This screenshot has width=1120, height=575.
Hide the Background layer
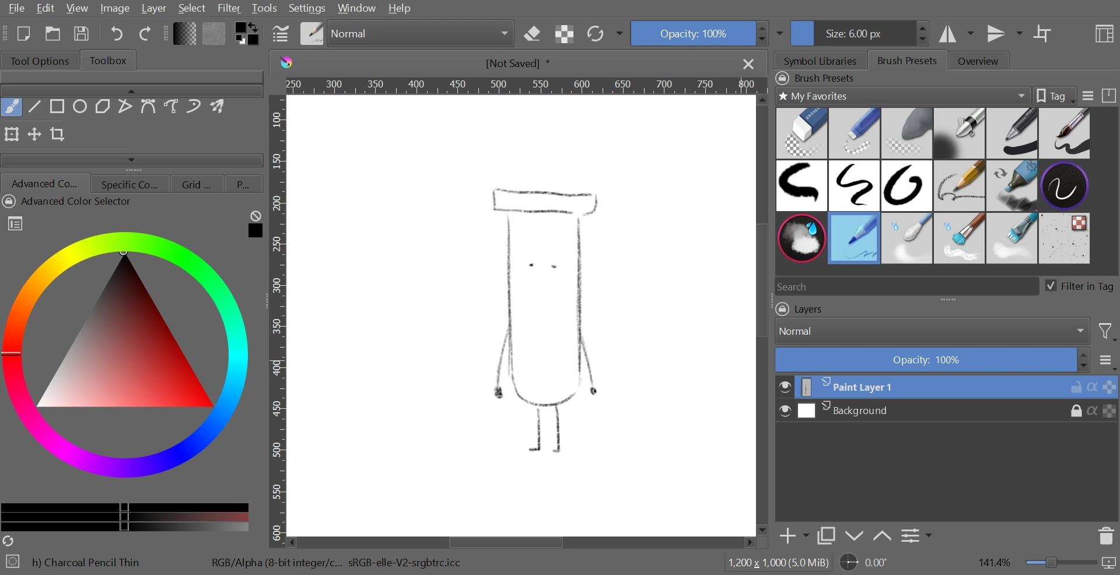pos(785,411)
